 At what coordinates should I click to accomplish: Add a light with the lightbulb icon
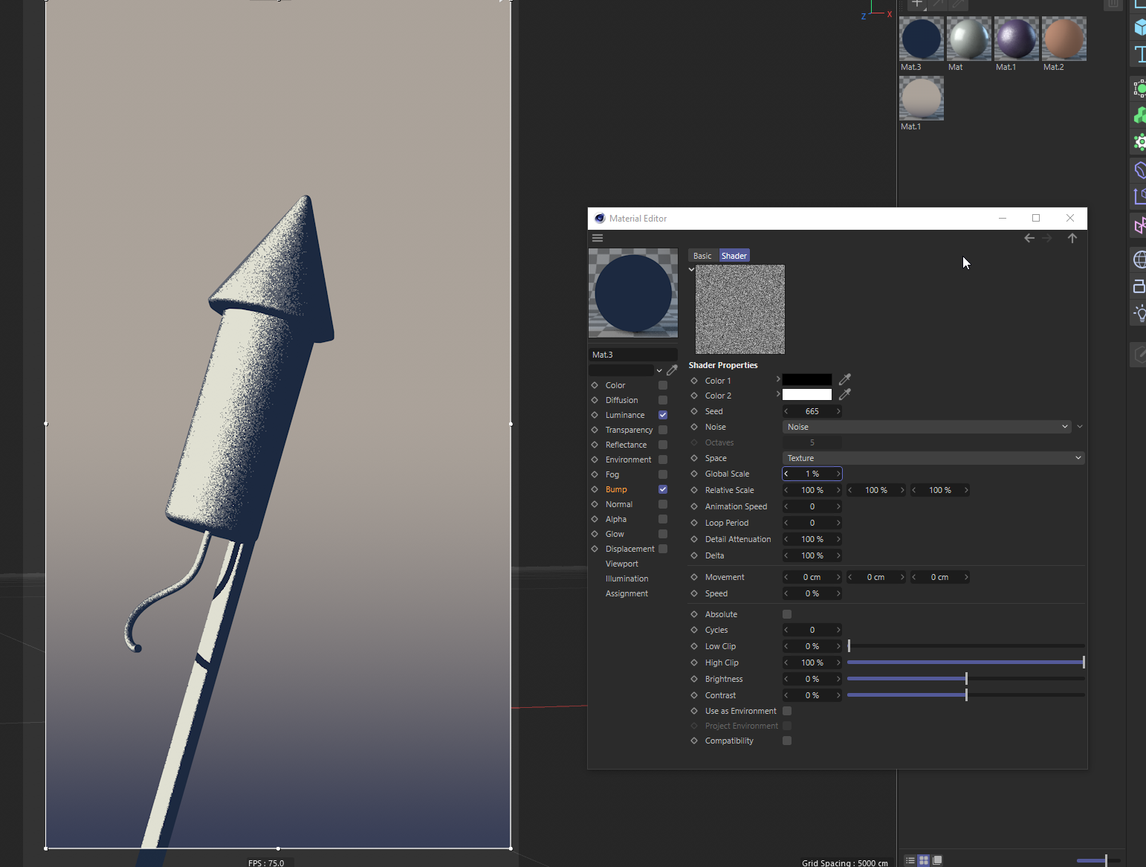[1139, 313]
